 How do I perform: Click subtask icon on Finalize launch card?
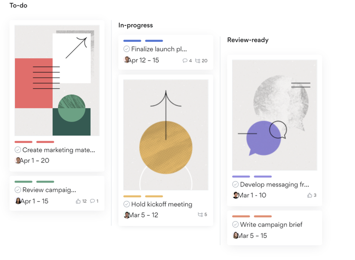[x=198, y=61]
